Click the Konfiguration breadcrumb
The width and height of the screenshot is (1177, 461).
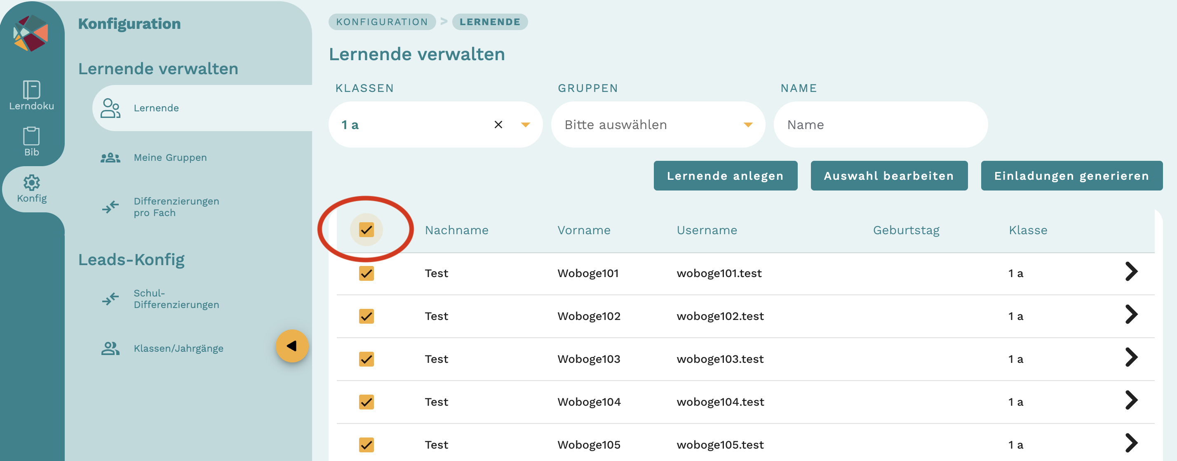click(x=382, y=22)
